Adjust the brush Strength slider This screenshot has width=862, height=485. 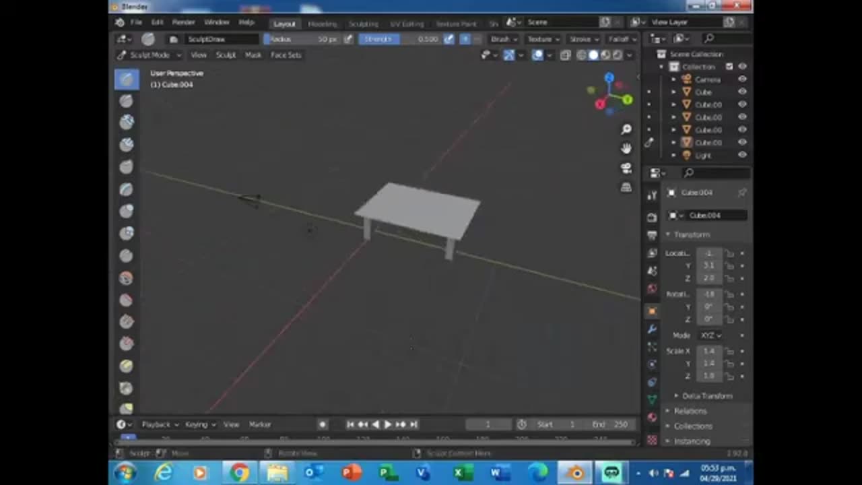click(x=400, y=39)
